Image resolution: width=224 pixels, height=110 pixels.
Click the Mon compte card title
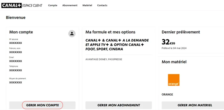coord(21,32)
